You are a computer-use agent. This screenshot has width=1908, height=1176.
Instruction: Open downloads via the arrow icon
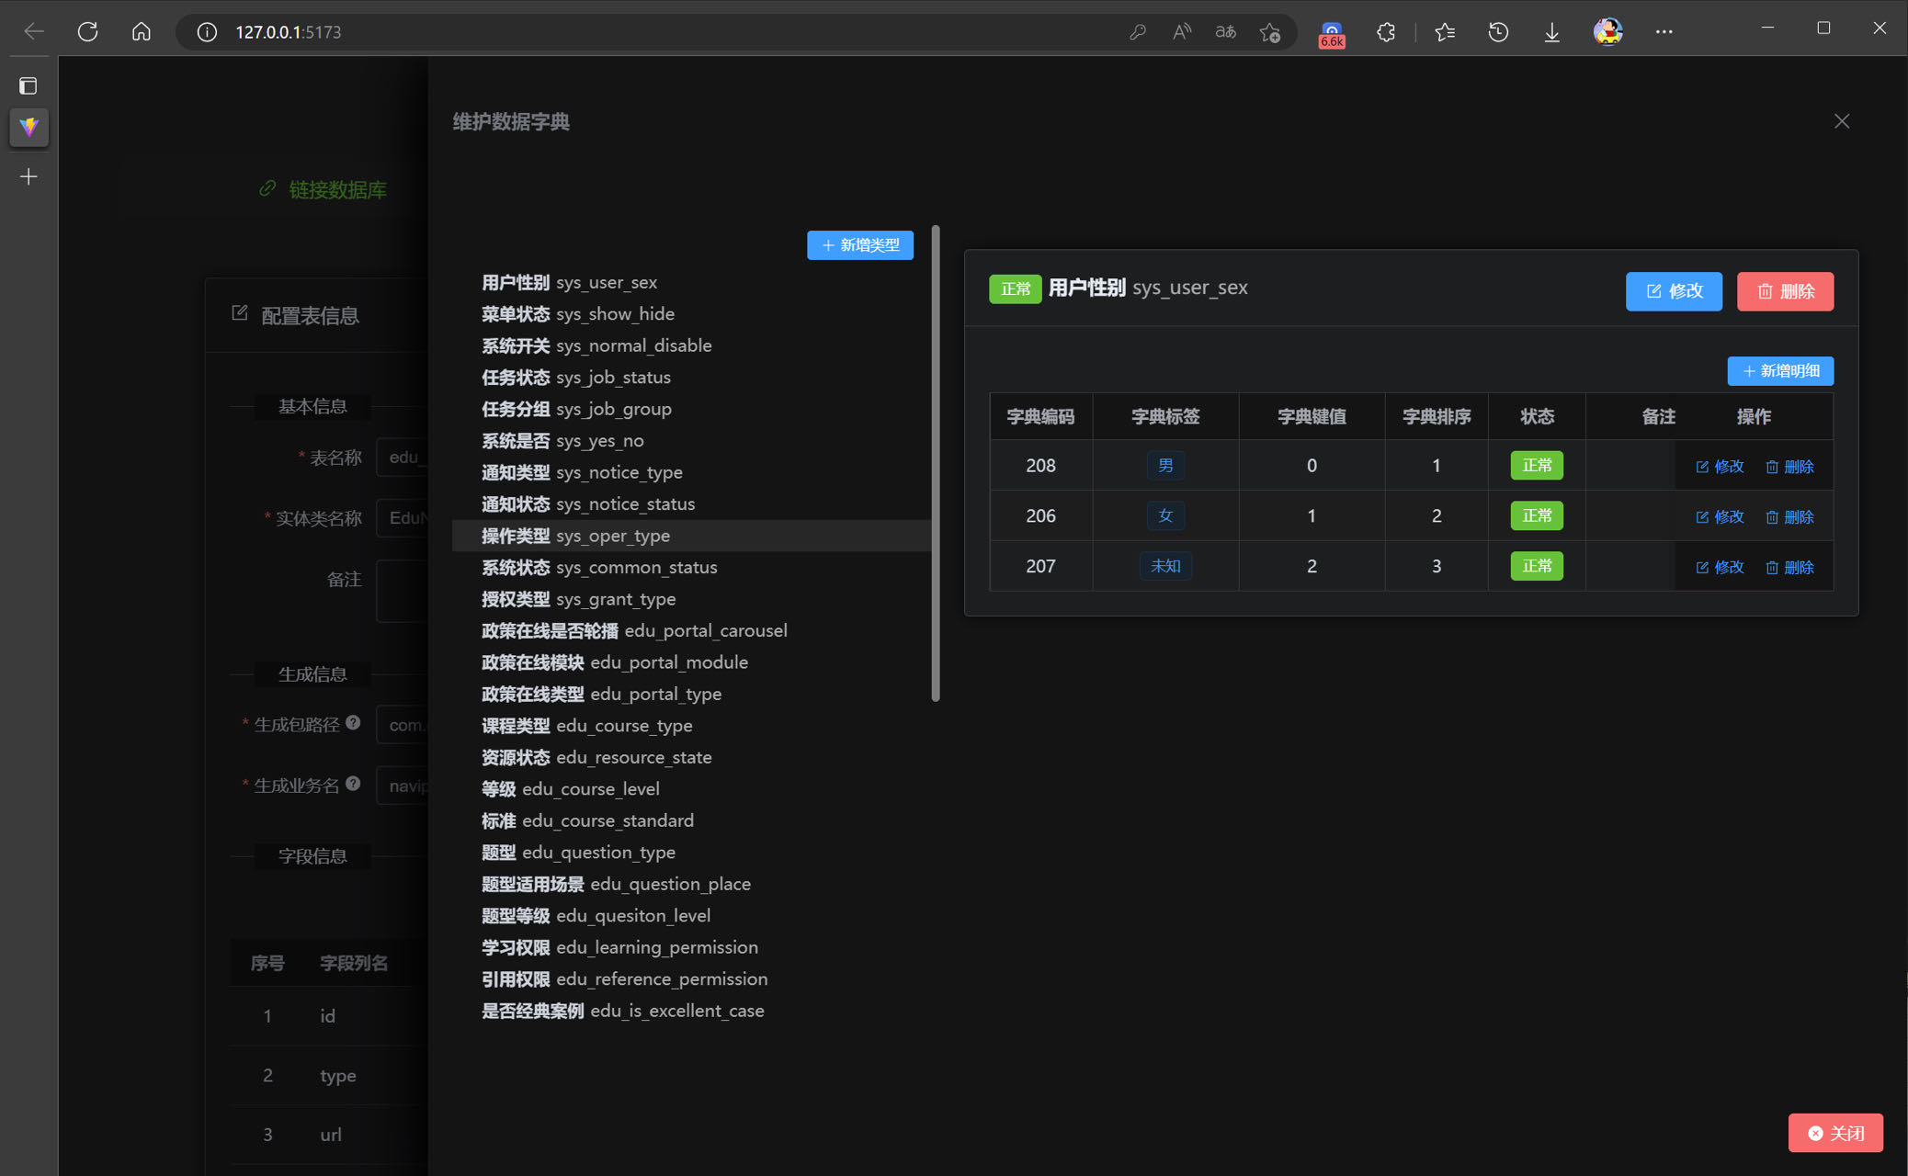[x=1552, y=31]
